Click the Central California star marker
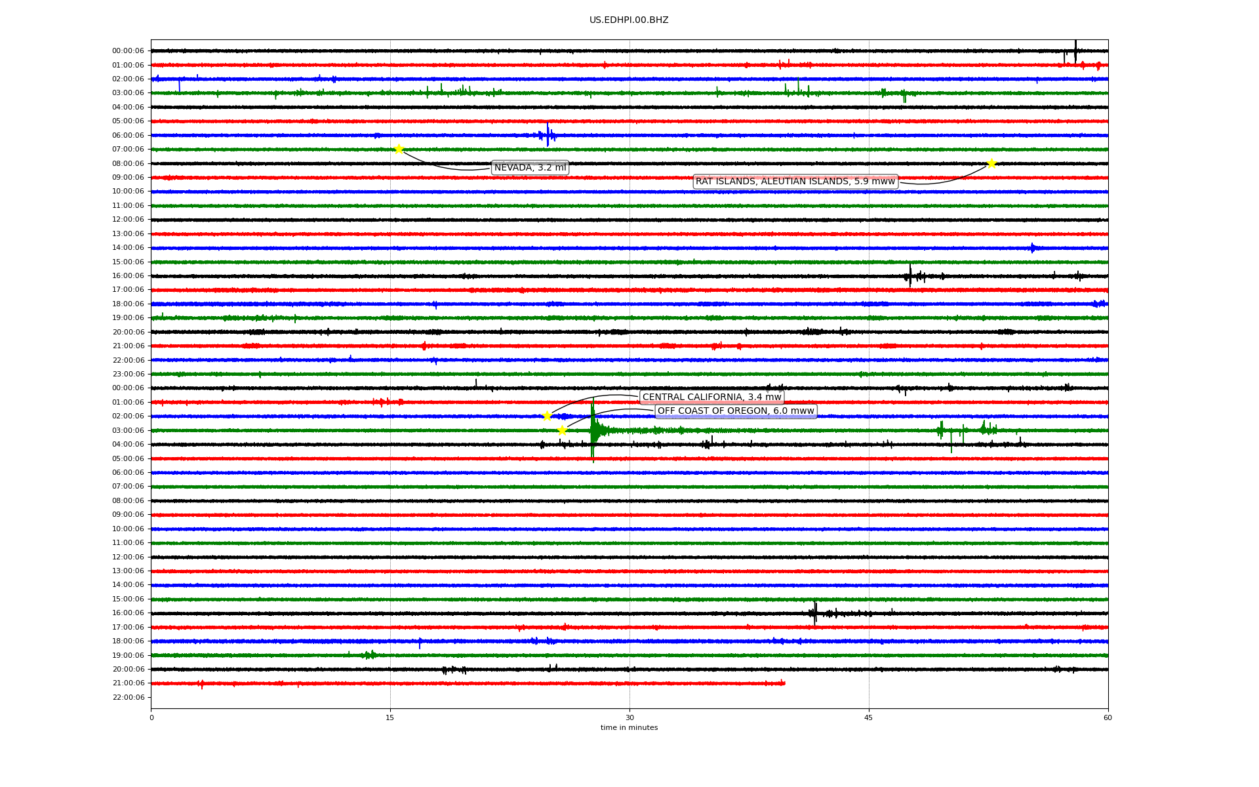The image size is (1259, 787). coord(547,416)
